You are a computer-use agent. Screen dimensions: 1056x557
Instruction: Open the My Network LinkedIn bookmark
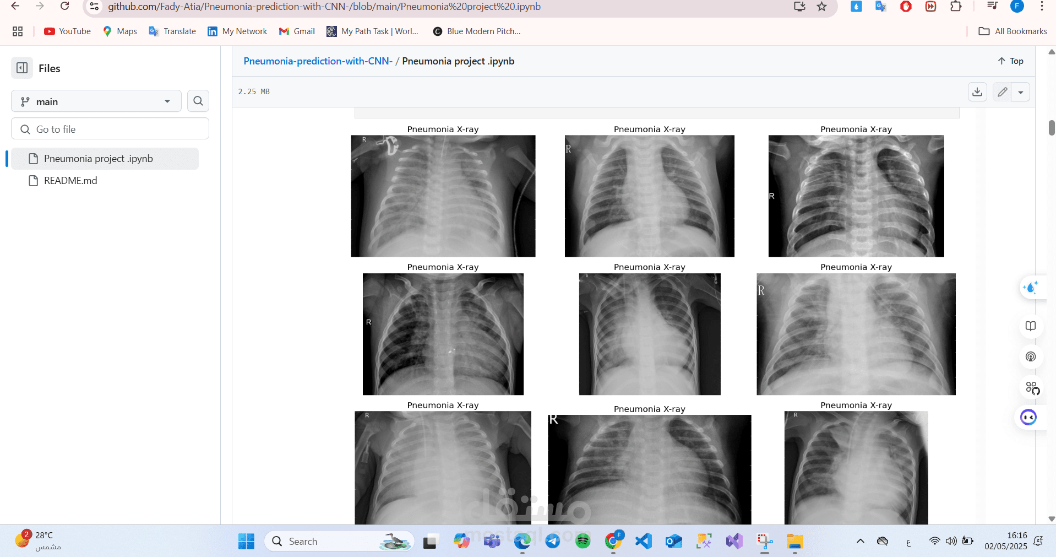pyautogui.click(x=237, y=31)
